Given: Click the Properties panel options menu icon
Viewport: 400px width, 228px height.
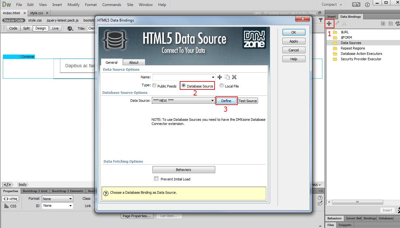Looking at the screenshot, I should click(x=321, y=191).
